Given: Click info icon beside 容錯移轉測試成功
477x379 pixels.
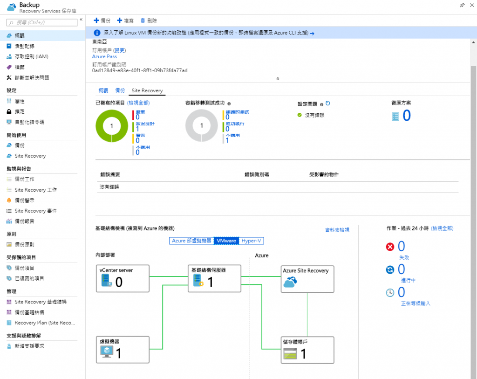Looking at the screenshot, I should pyautogui.click(x=229, y=104).
